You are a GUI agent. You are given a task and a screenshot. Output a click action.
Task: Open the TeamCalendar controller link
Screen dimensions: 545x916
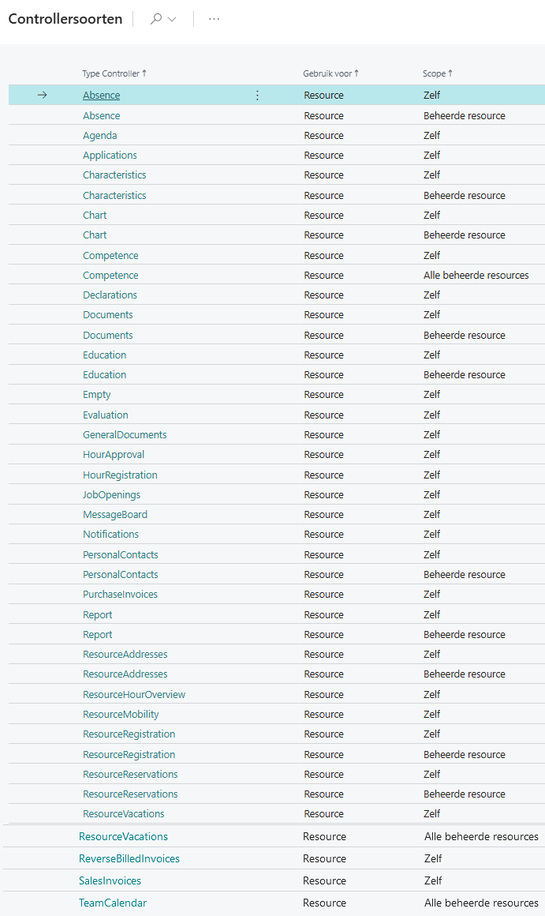click(x=113, y=903)
